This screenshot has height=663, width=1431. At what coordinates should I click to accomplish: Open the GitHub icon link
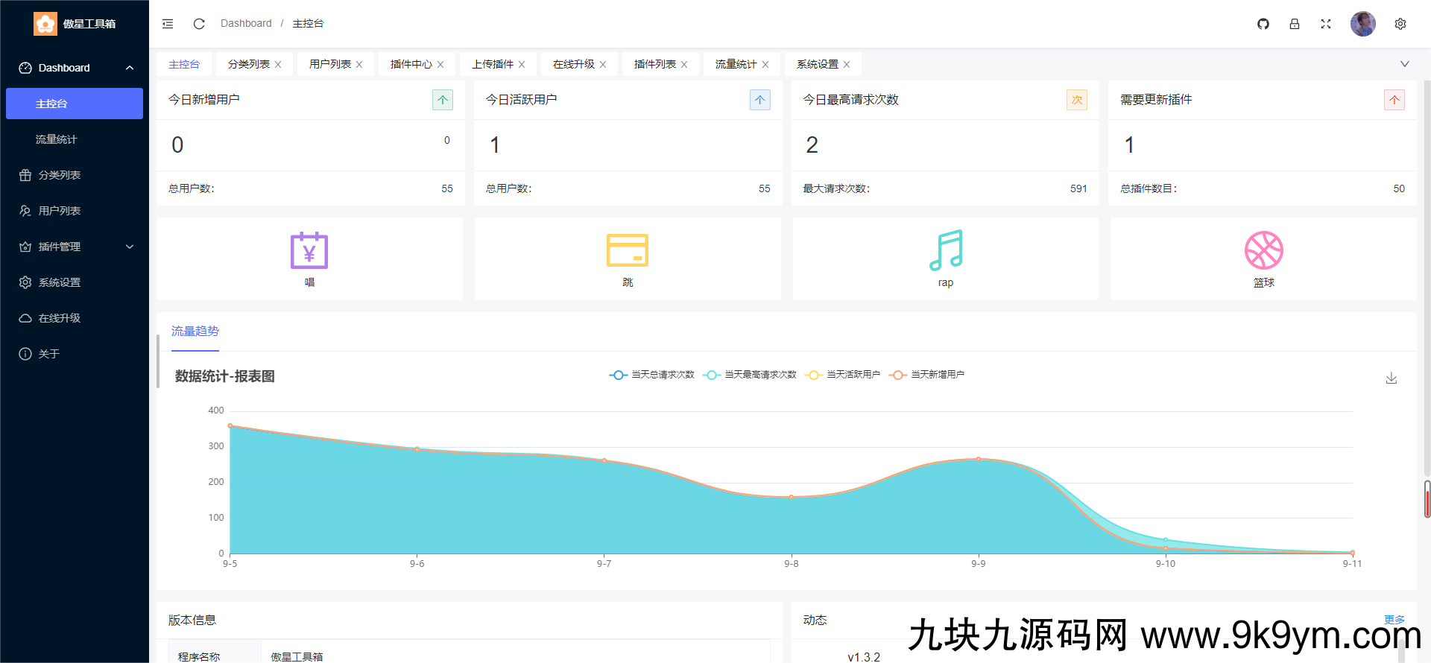pos(1263,24)
